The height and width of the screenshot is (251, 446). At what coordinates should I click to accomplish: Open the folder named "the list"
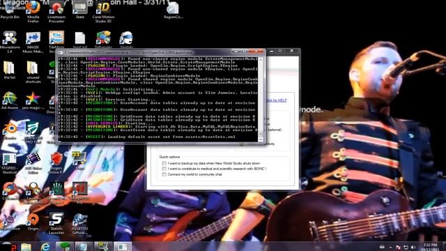point(9,70)
